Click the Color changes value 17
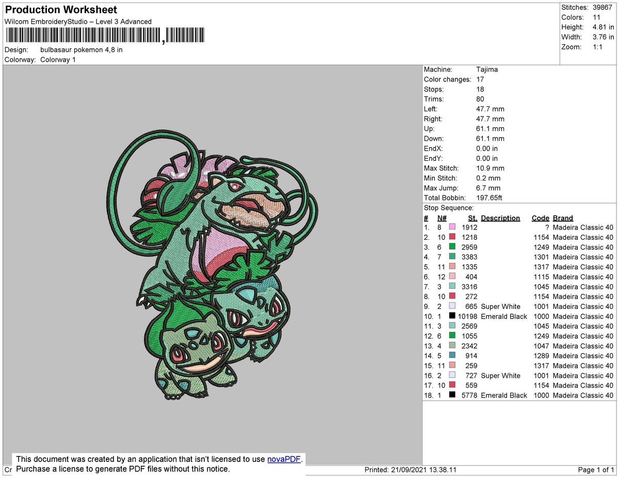 480,79
